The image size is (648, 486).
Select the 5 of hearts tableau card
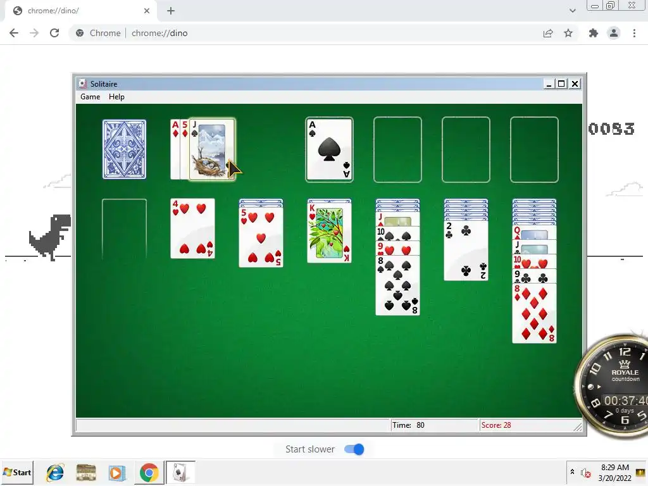pos(261,237)
